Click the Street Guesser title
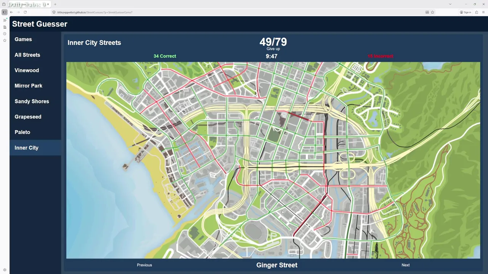488x274 pixels. [x=40, y=24]
